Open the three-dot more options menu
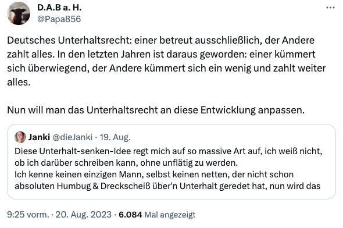The height and width of the screenshot is (228, 343). [x=330, y=8]
